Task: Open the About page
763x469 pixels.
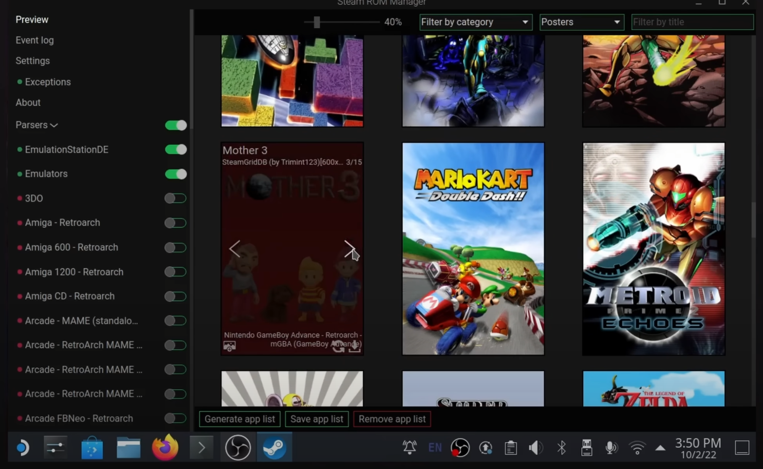Action: (x=28, y=102)
